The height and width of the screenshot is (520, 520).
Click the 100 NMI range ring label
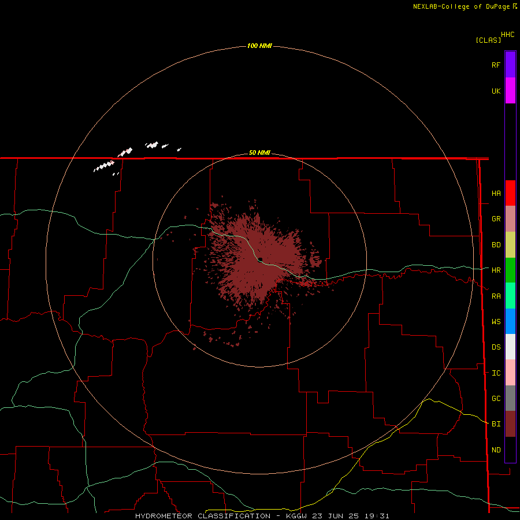[x=259, y=46]
